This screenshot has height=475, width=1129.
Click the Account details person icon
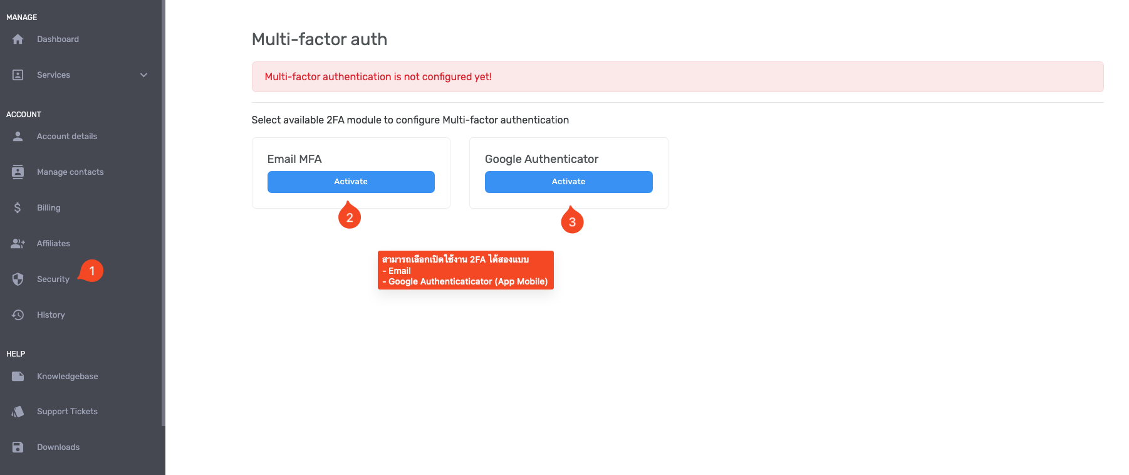[x=18, y=136]
